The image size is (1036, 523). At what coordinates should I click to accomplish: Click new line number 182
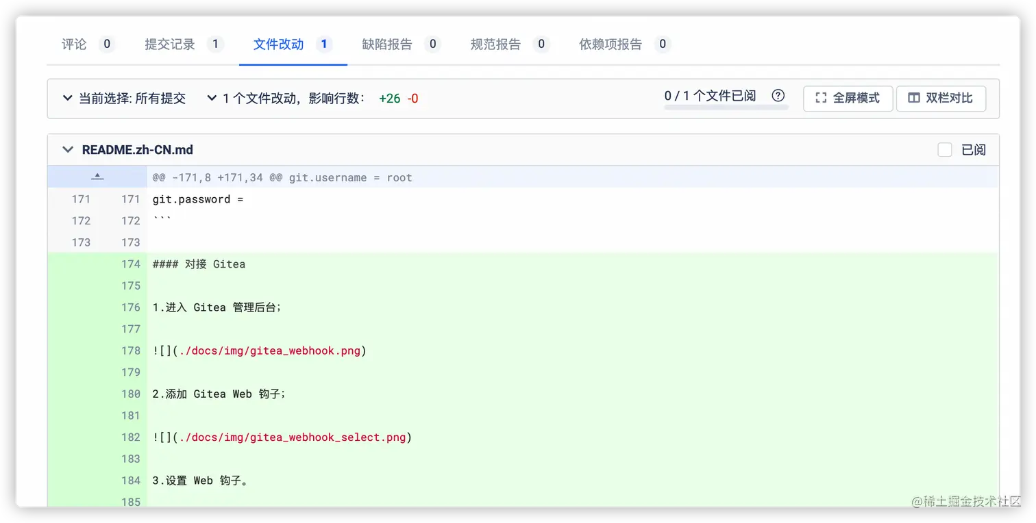[131, 437]
